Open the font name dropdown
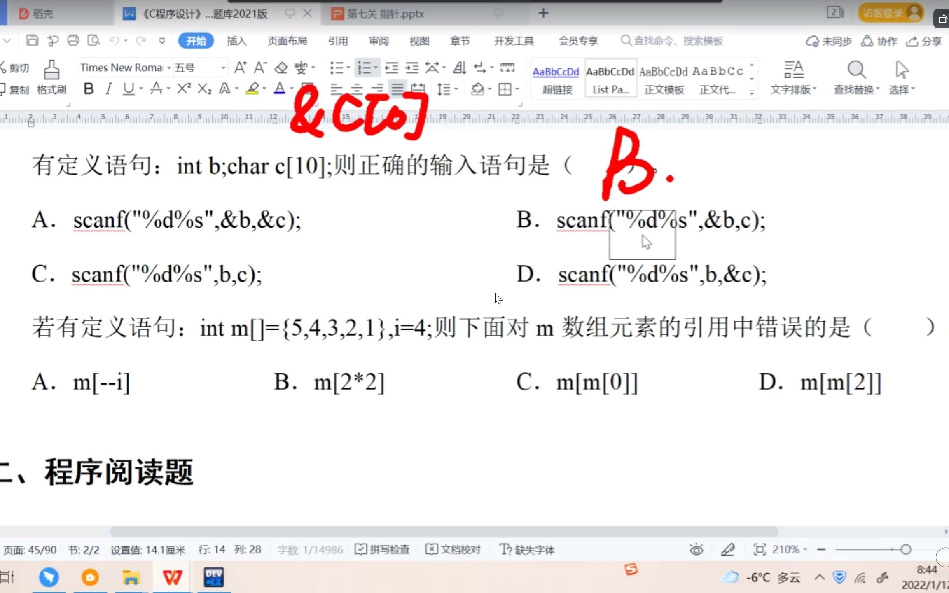Viewport: 949px width, 593px height. [168, 67]
